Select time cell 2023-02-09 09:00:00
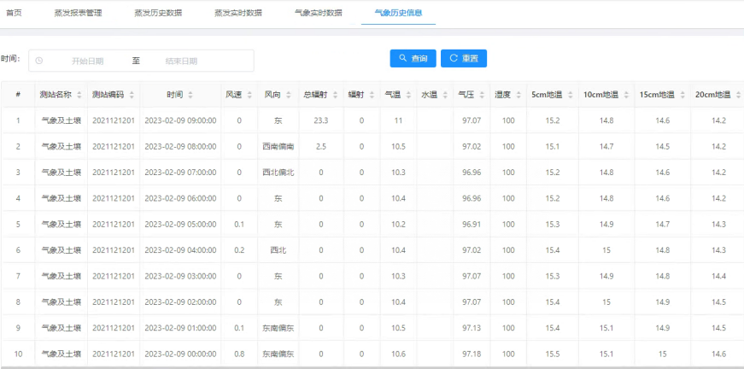 [x=180, y=120]
